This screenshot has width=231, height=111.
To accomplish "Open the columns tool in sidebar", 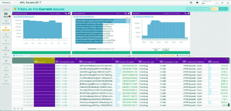I will (6, 42).
